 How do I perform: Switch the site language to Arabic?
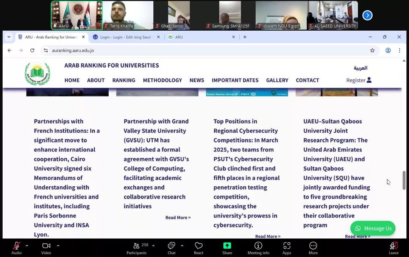361,68
